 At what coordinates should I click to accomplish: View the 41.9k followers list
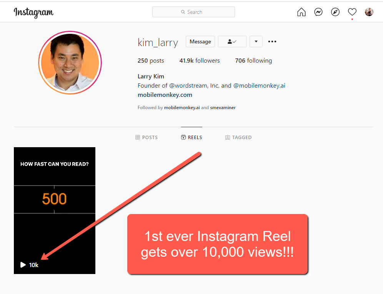[200, 61]
